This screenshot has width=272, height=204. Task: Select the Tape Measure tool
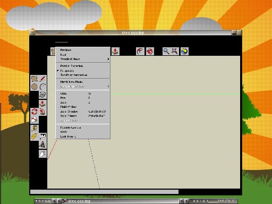pyautogui.click(x=34, y=129)
